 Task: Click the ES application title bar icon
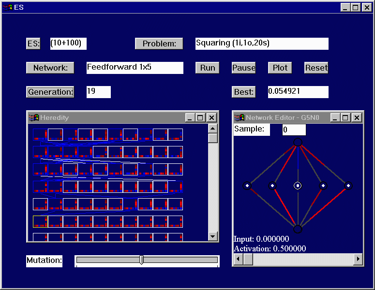[7, 7]
